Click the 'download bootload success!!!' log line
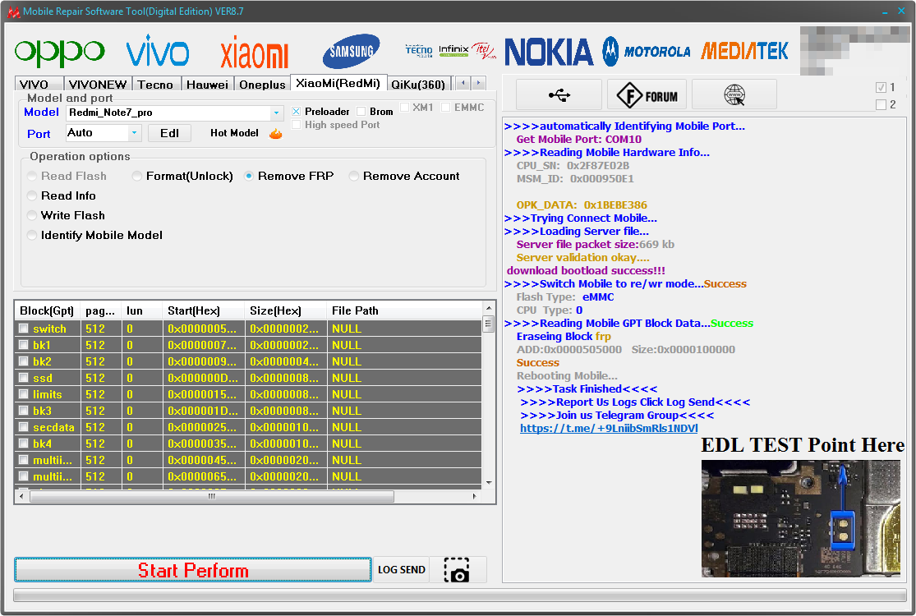 pos(586,271)
